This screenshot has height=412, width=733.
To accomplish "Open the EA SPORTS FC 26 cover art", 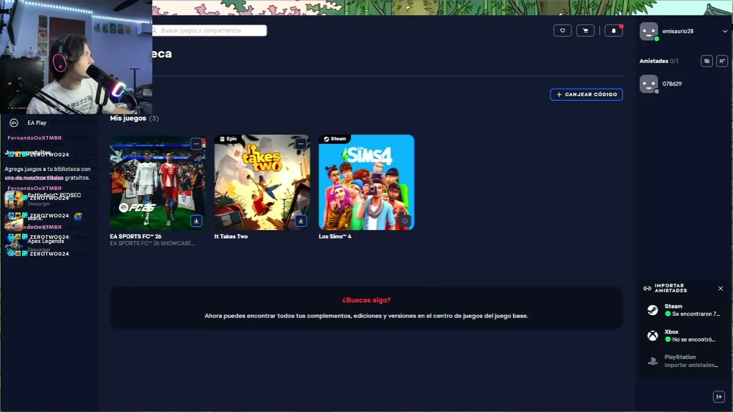I will point(157,183).
